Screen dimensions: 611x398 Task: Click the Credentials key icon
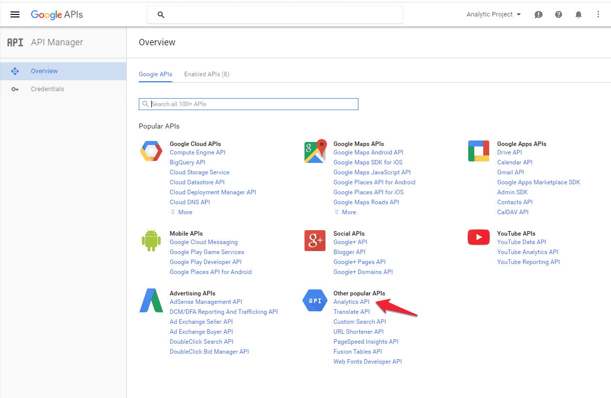coord(15,89)
